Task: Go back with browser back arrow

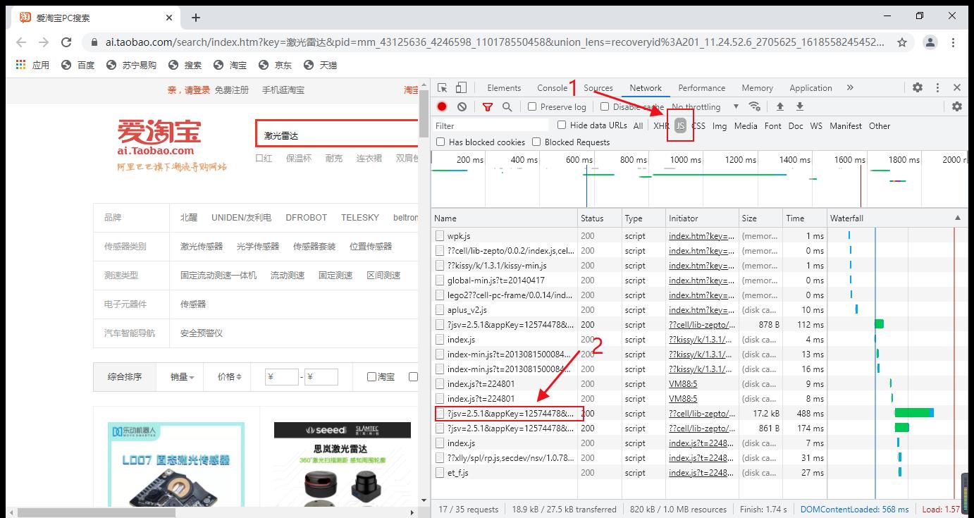Action: [x=21, y=42]
